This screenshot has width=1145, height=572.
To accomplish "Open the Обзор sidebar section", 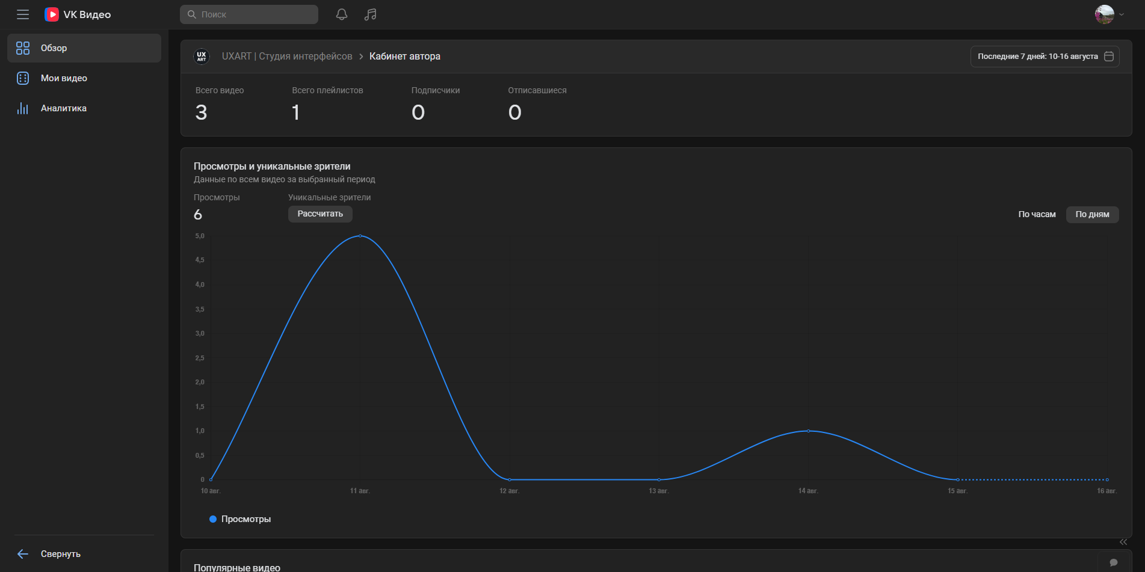I will (x=84, y=48).
